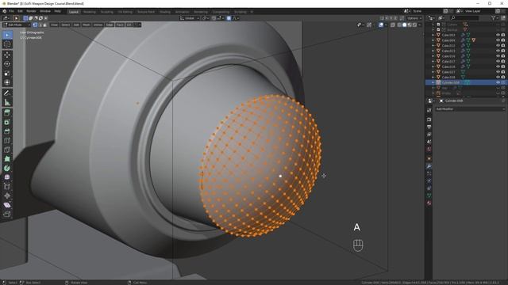Select the Scale tool

(7, 74)
